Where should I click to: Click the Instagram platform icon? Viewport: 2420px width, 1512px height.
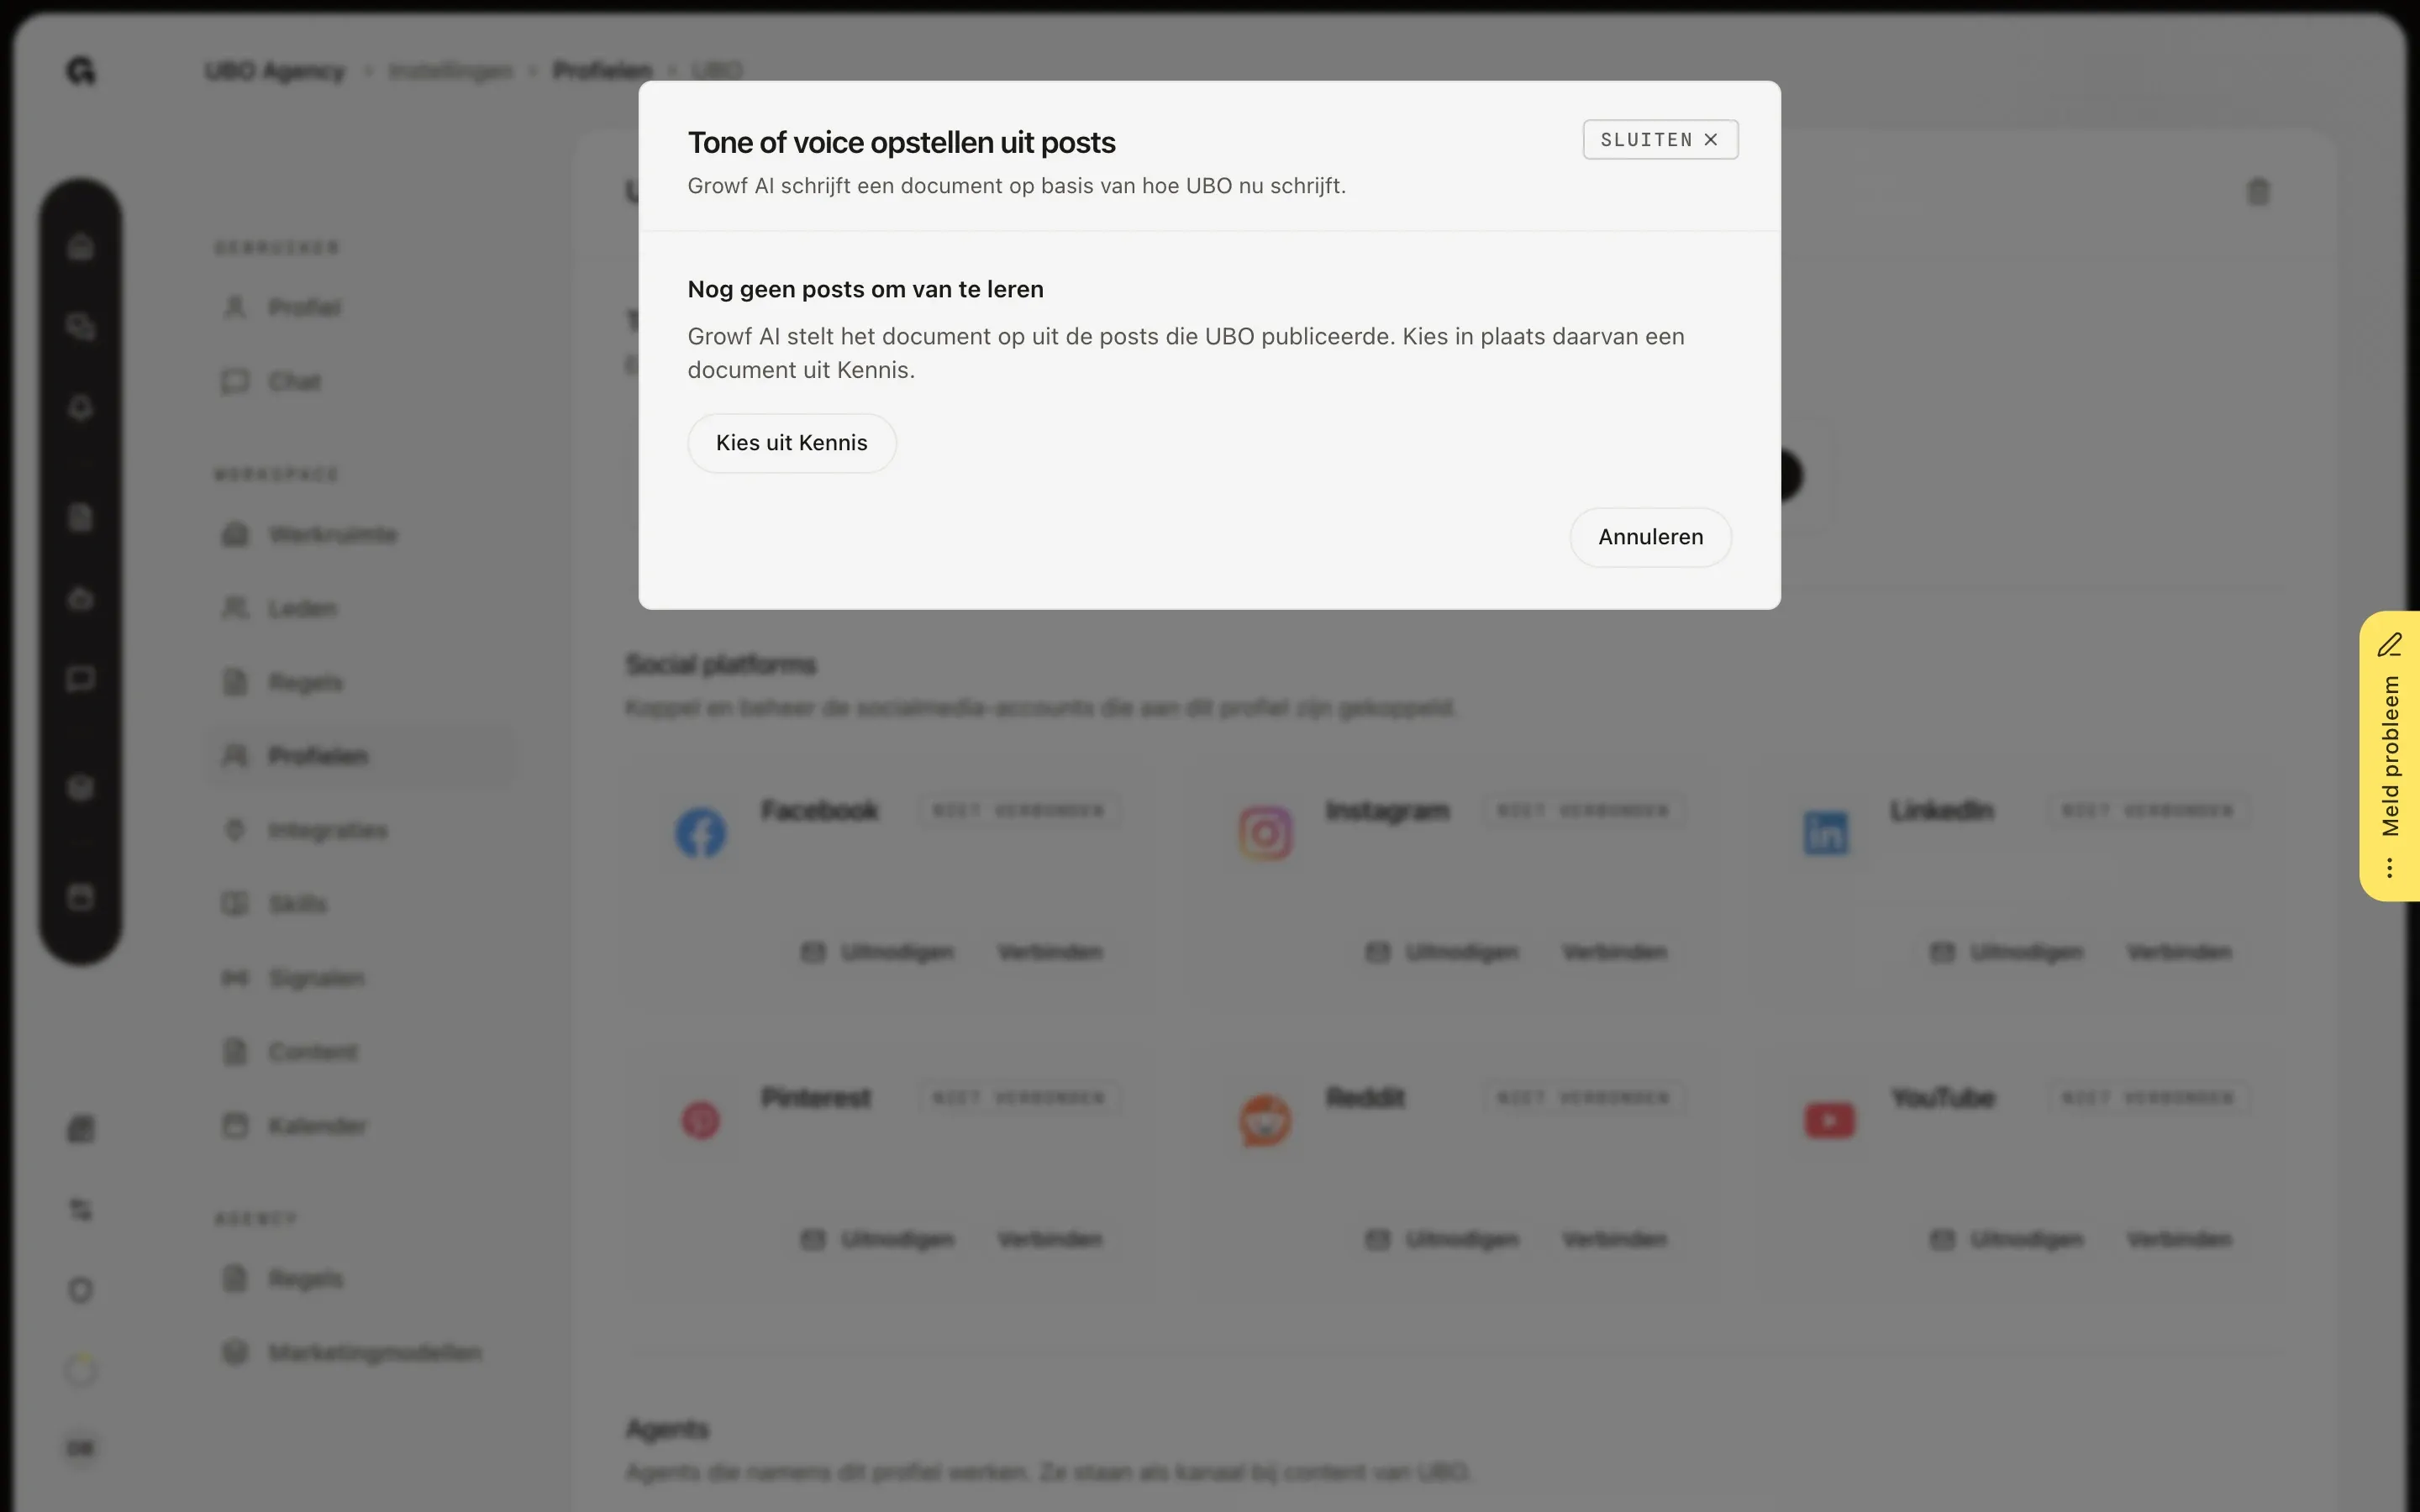pyautogui.click(x=1265, y=833)
